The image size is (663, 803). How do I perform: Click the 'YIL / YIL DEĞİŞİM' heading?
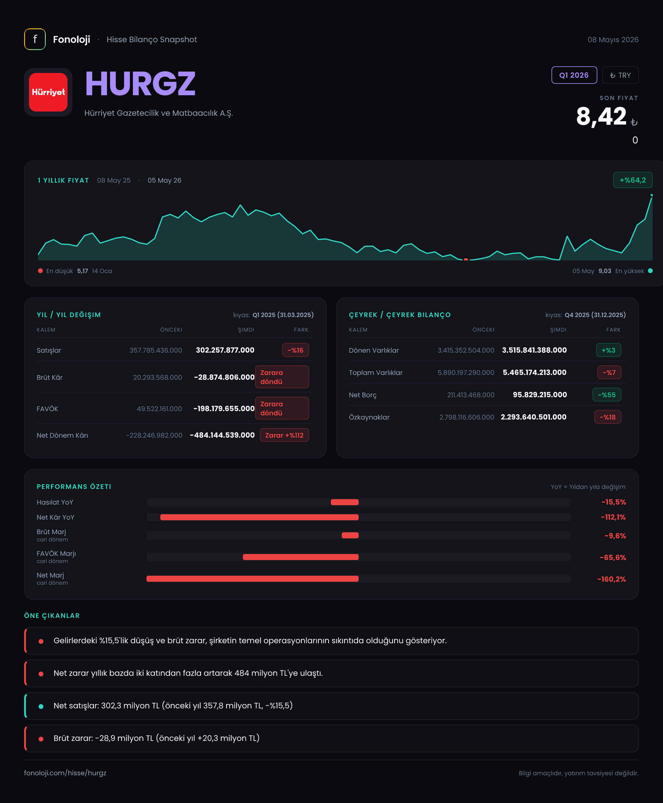pyautogui.click(x=69, y=315)
